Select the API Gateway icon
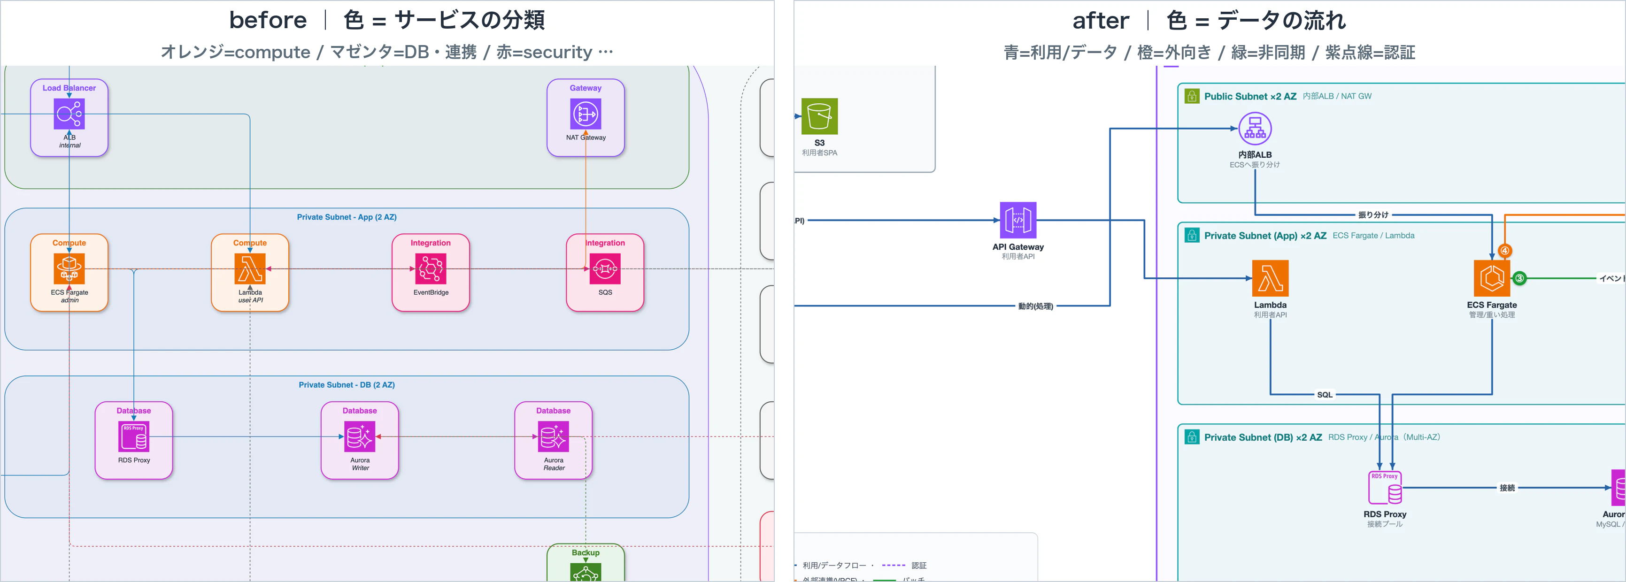This screenshot has height=582, width=1626. tap(1018, 220)
